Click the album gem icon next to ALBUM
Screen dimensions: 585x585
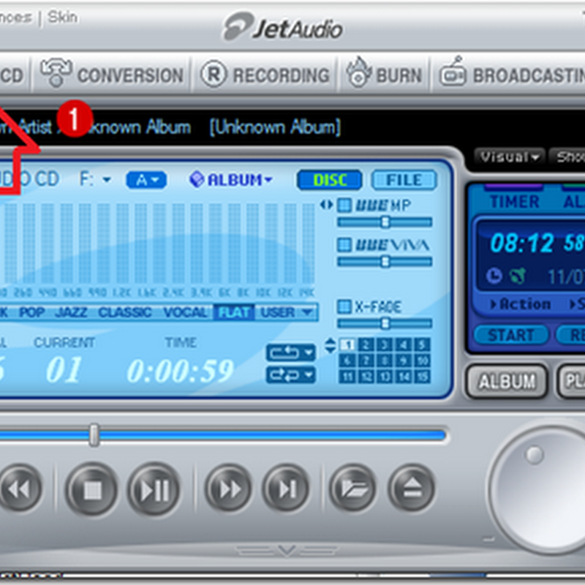pyautogui.click(x=197, y=179)
